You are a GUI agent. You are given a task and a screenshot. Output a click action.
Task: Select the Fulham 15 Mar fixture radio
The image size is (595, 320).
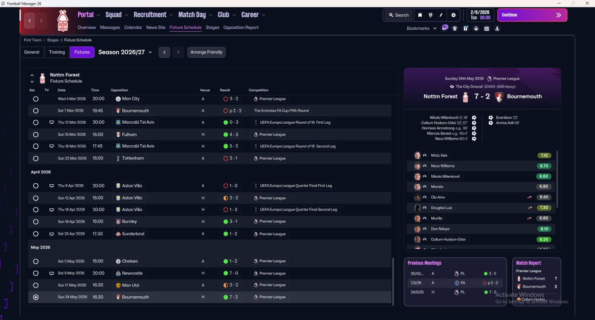[36, 134]
